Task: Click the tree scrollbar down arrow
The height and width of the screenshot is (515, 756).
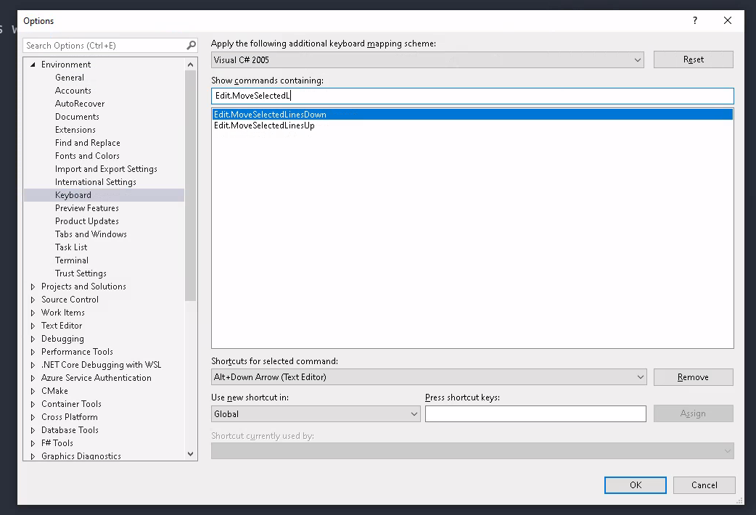Action: tap(190, 454)
